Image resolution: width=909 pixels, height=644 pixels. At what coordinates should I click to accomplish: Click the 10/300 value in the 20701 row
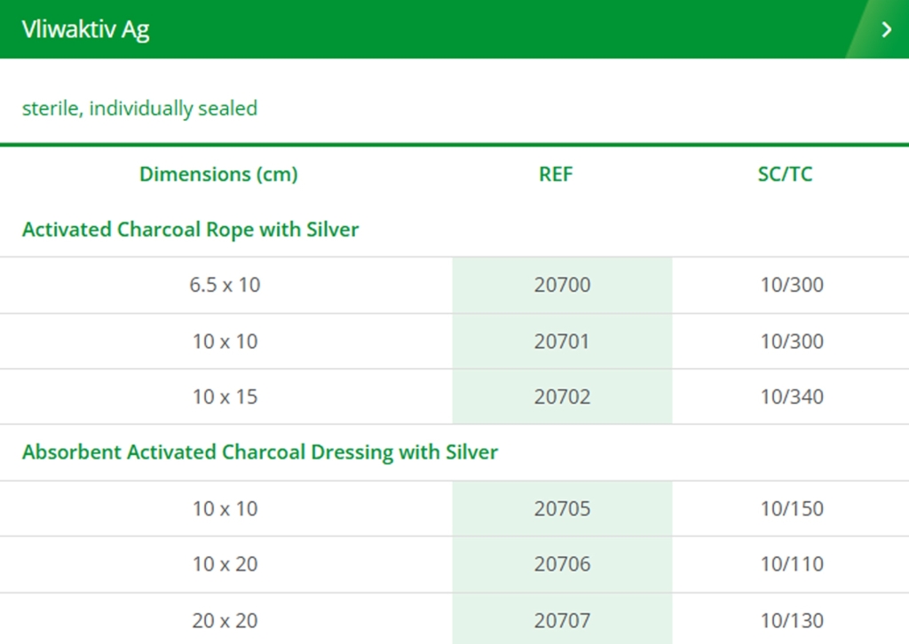point(792,342)
